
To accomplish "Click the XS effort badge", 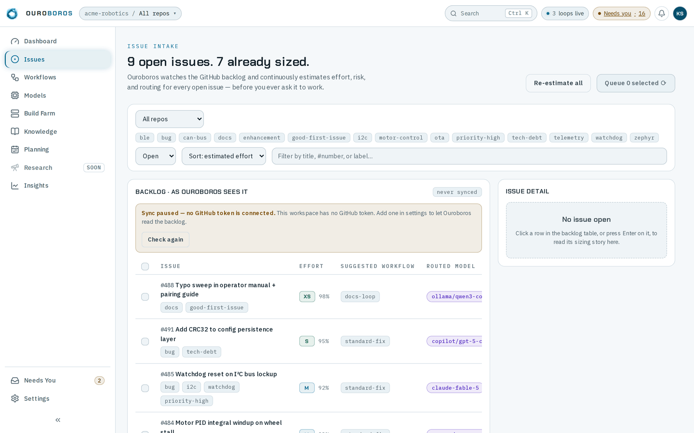I will tap(307, 296).
